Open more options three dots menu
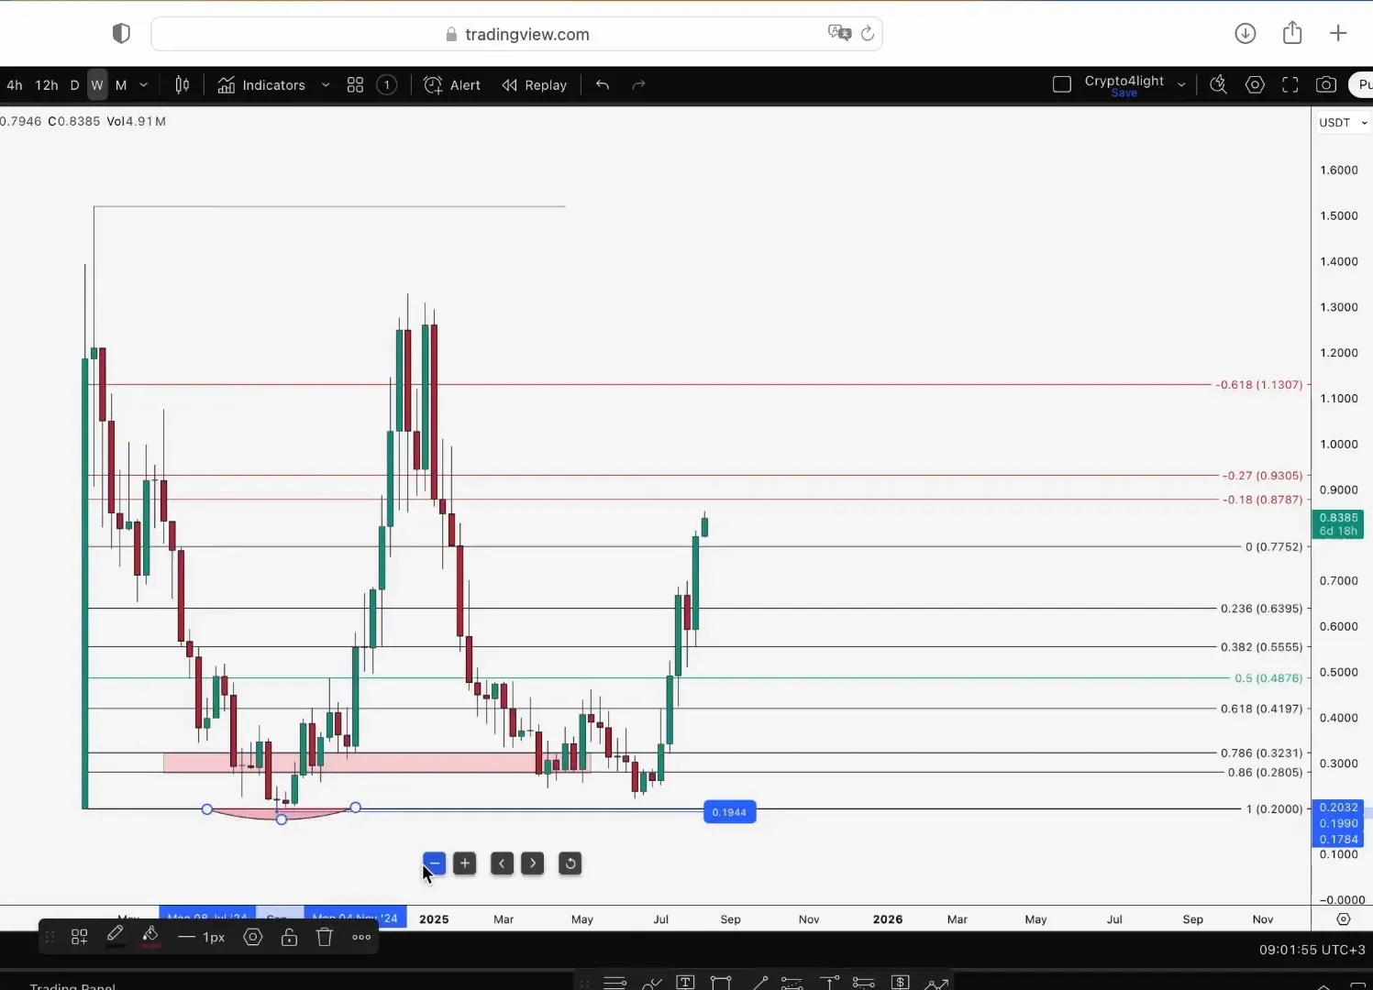The image size is (1373, 990). pyautogui.click(x=361, y=938)
